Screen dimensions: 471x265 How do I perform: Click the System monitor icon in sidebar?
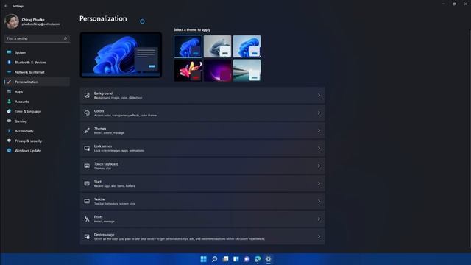point(9,52)
